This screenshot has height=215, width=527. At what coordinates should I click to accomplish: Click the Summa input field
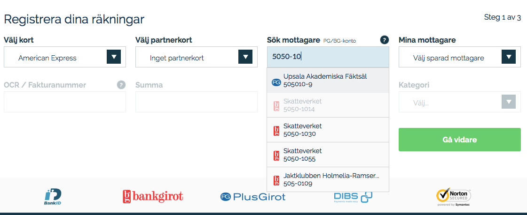tap(197, 102)
